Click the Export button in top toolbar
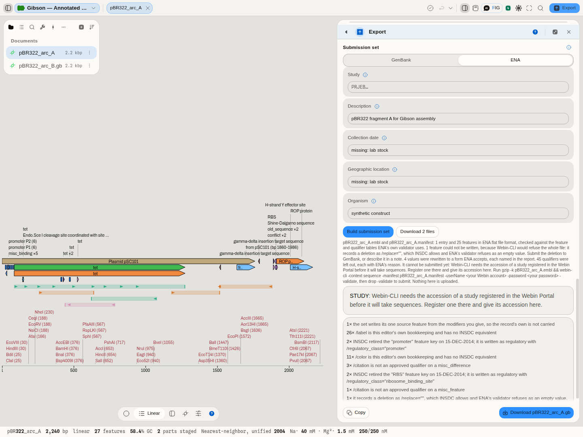Screen dimensions: 583x437 pos(564,8)
